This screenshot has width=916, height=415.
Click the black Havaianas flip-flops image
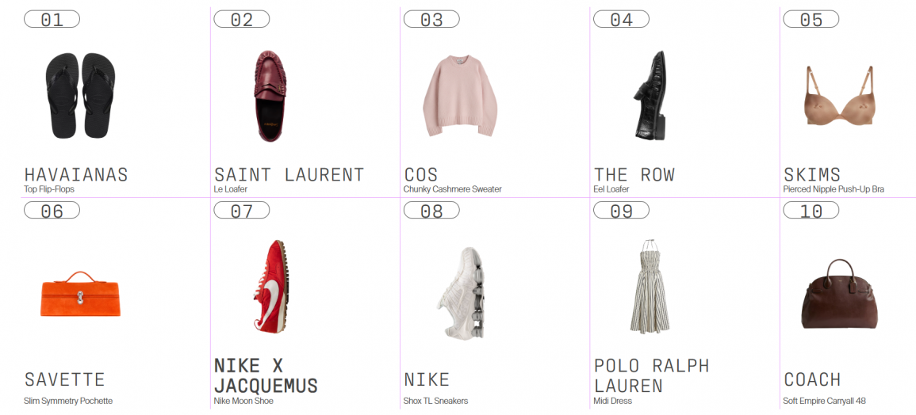(81, 96)
